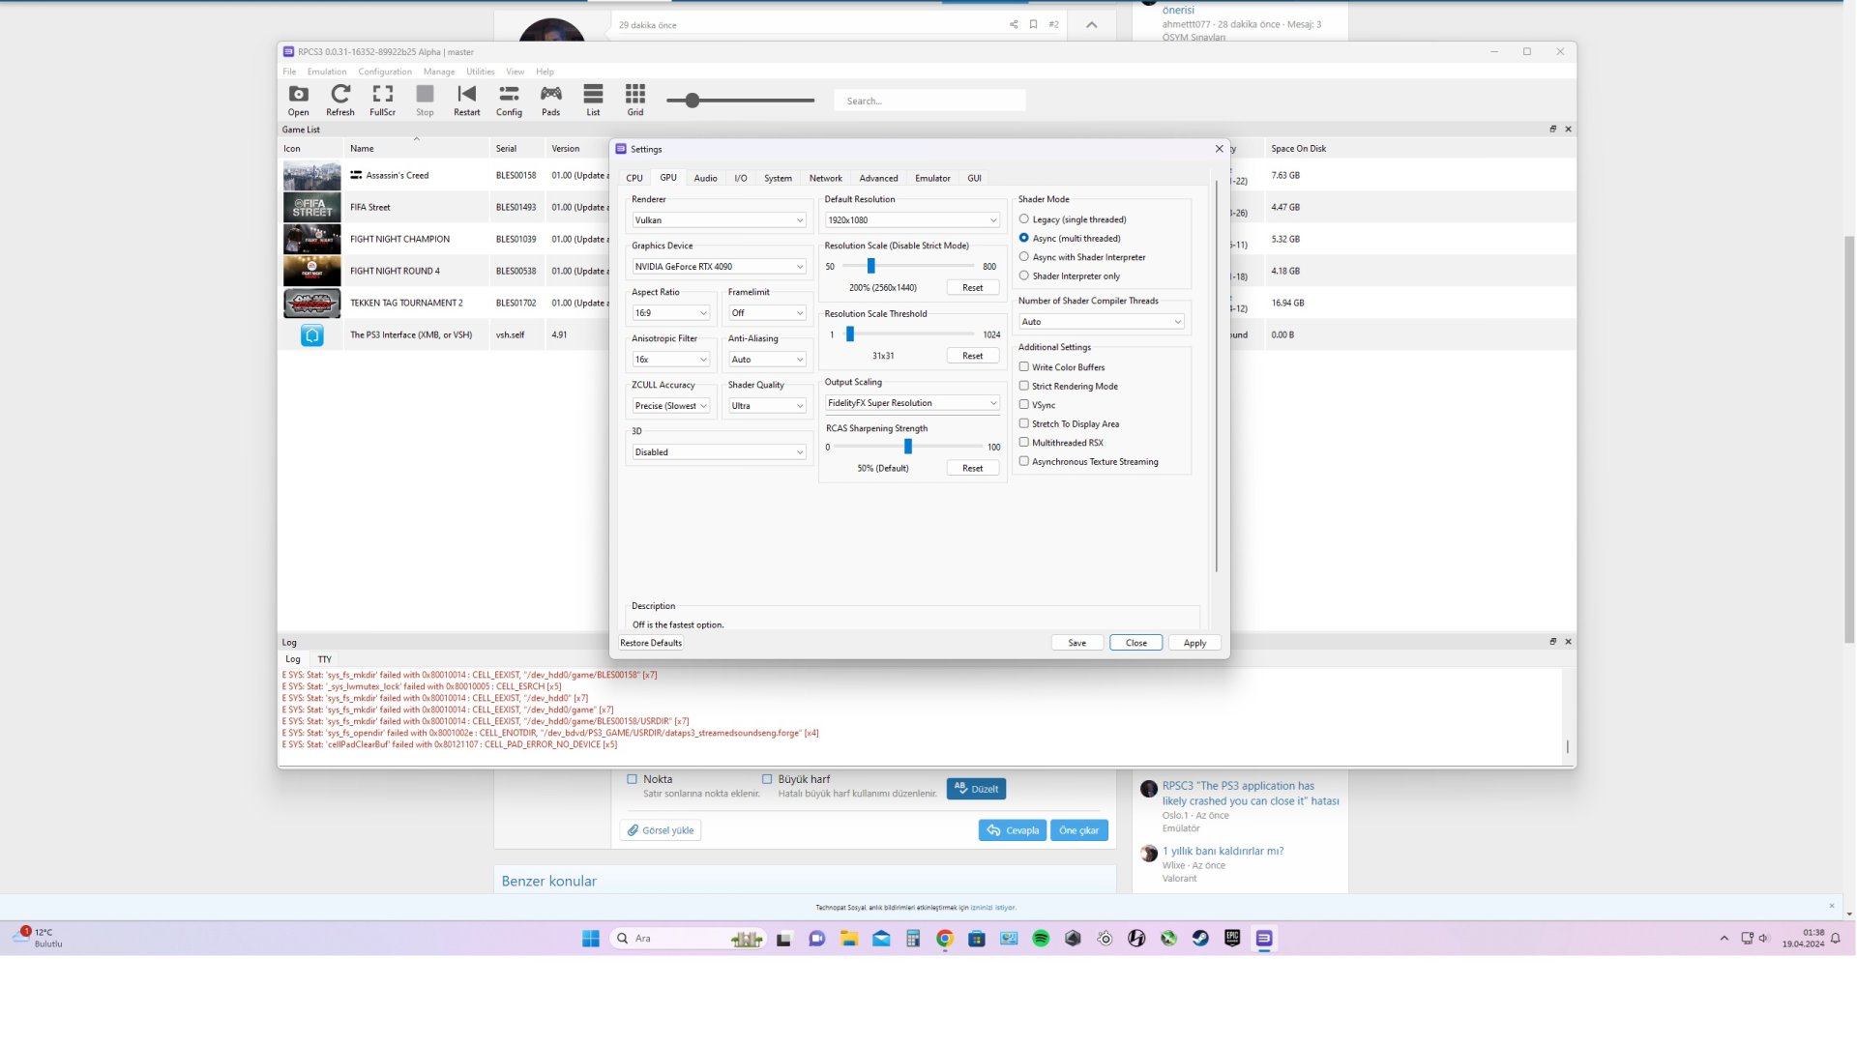The image size is (1857, 1044).
Task: Open the Renderer Vulkan dropdown
Action: 719,220
